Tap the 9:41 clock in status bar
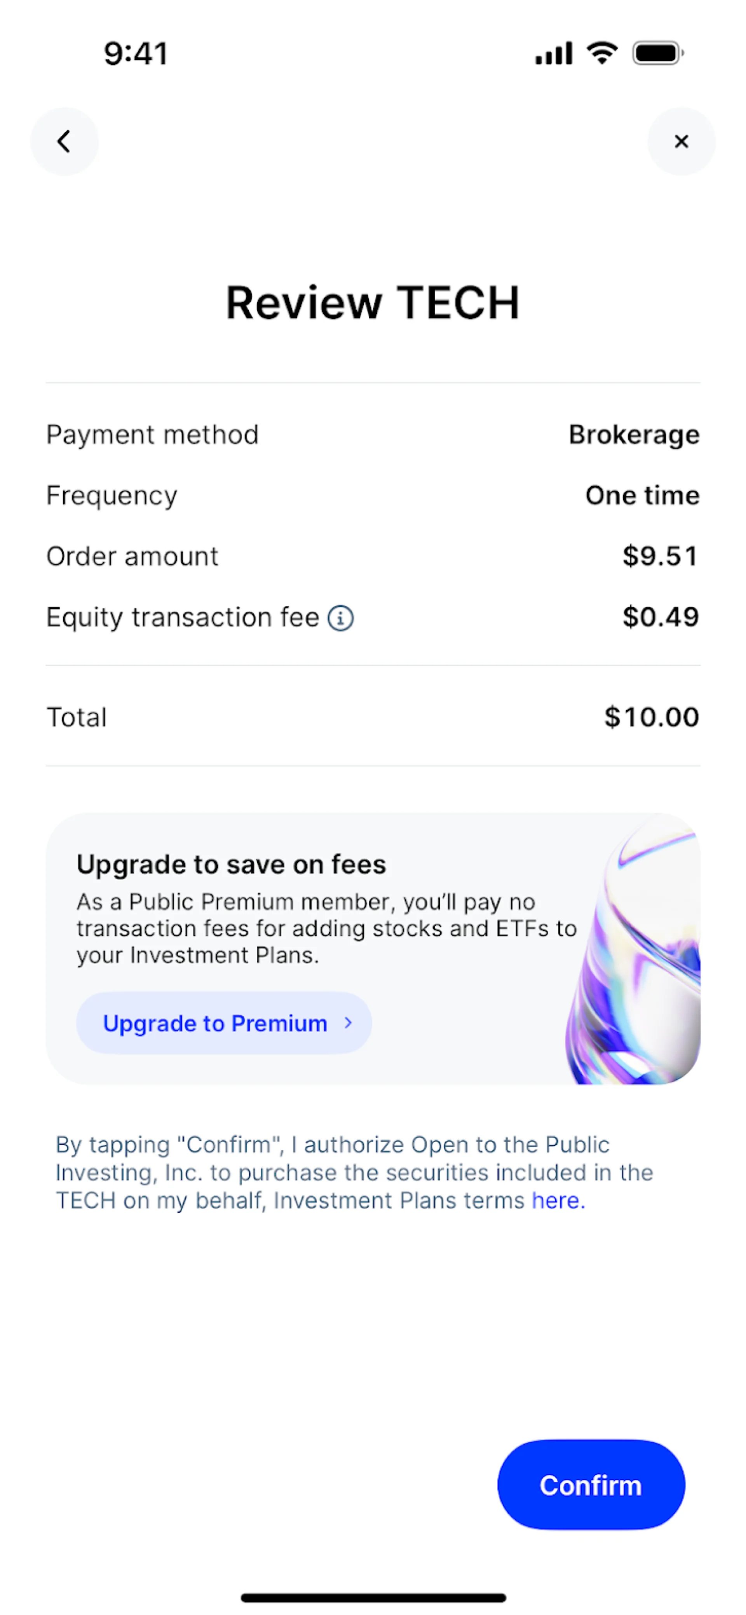746x1615 pixels. 136,53
